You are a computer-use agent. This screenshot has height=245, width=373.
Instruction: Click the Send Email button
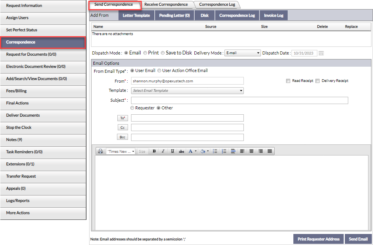pos(358,239)
